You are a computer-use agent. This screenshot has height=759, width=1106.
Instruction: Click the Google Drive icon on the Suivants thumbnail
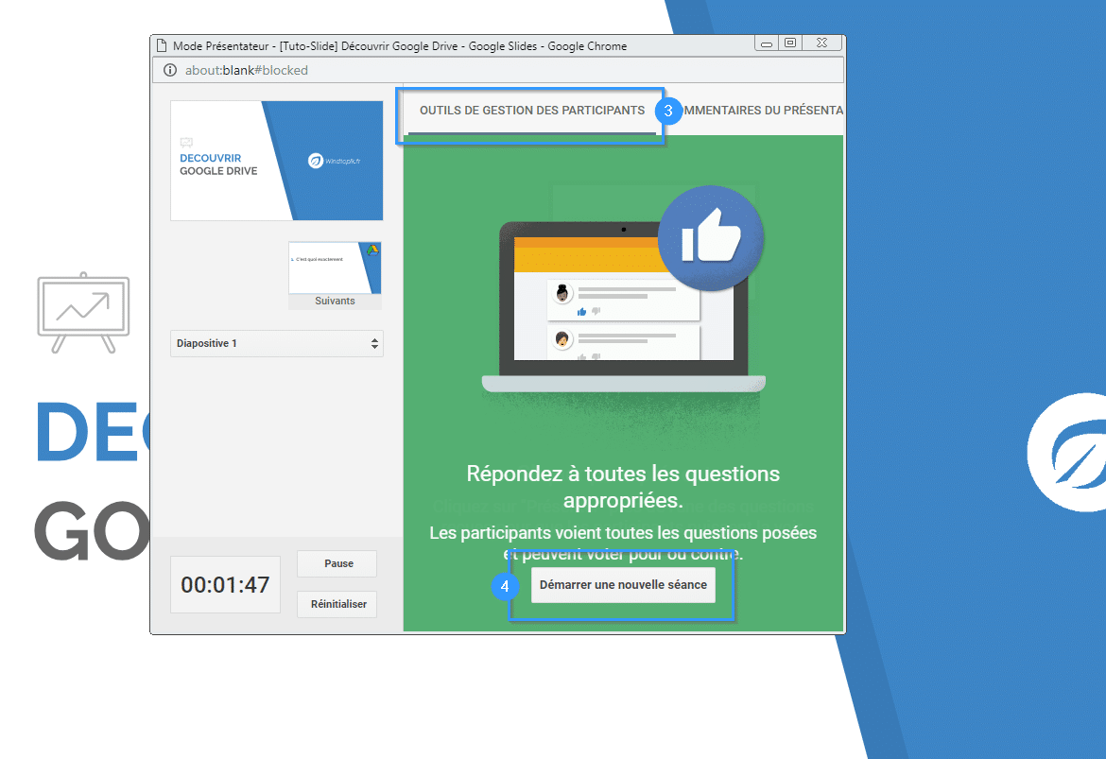pyautogui.click(x=372, y=250)
